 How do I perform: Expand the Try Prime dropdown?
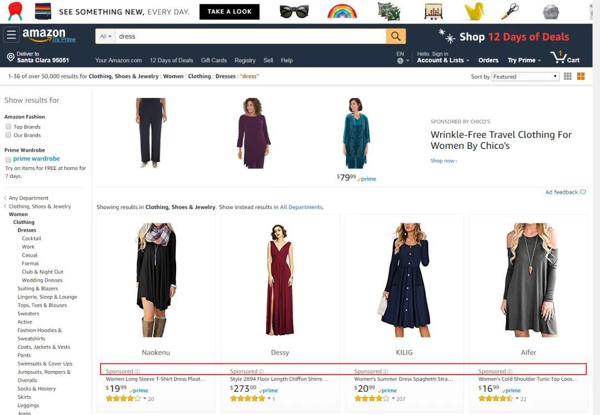pyautogui.click(x=524, y=60)
